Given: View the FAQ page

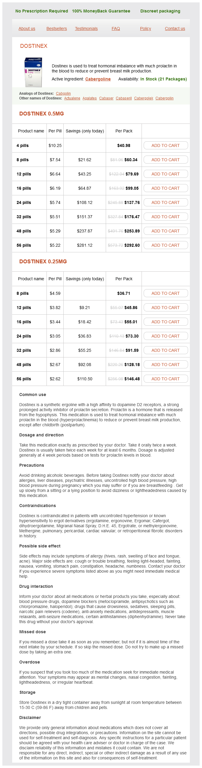Looking at the screenshot, I should click(116, 28).
